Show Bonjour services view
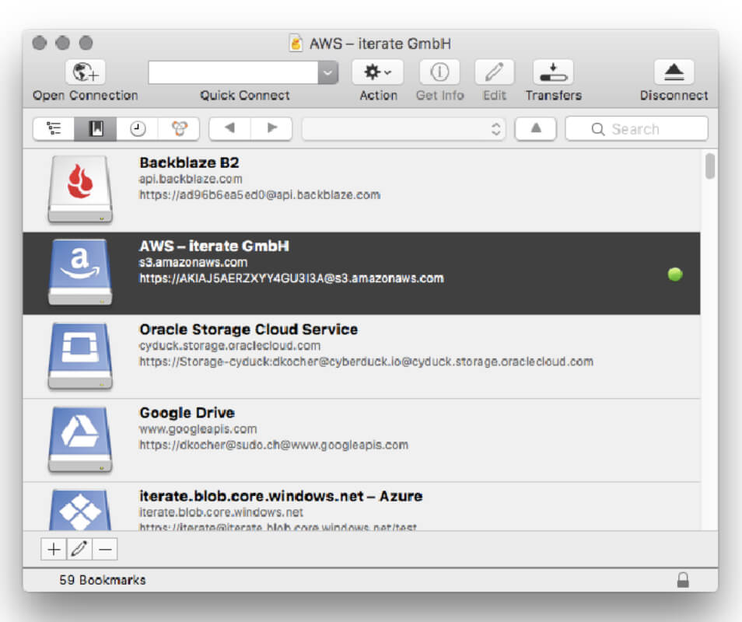 coord(179,128)
